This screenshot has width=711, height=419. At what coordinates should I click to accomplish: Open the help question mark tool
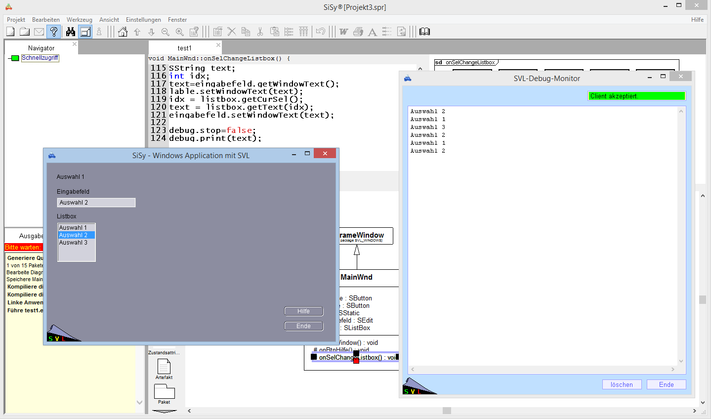point(54,32)
